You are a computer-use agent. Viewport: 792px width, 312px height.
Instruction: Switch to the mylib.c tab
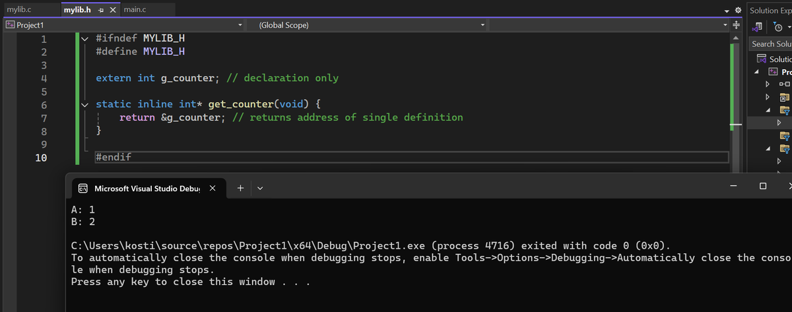(18, 10)
